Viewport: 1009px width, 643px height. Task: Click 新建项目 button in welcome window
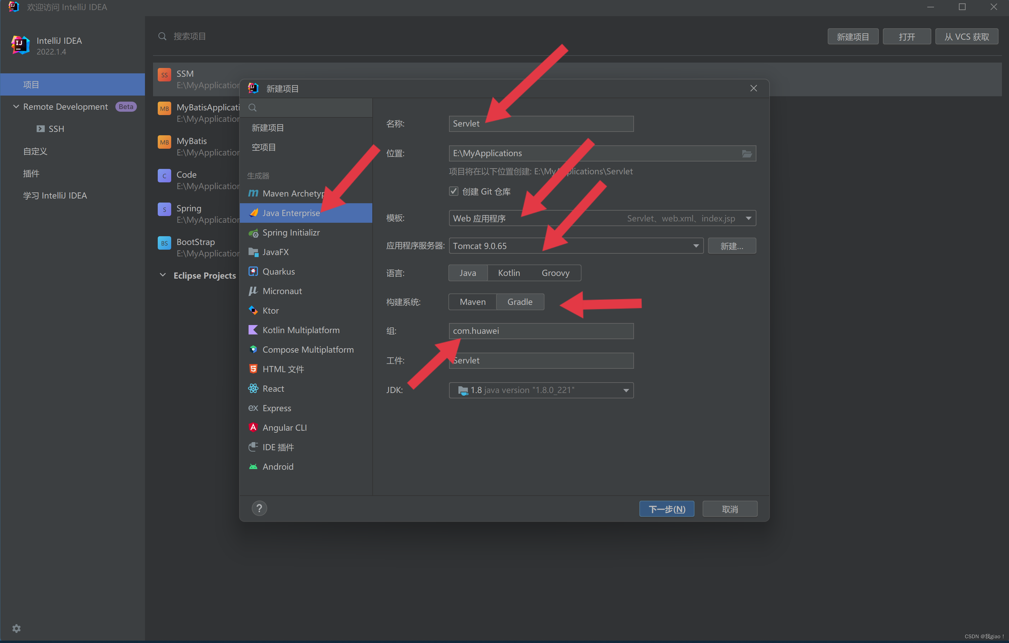pos(853,36)
